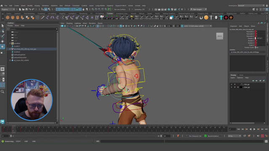
Task: Open the Symmetry Off dropdown
Action: point(140,9)
